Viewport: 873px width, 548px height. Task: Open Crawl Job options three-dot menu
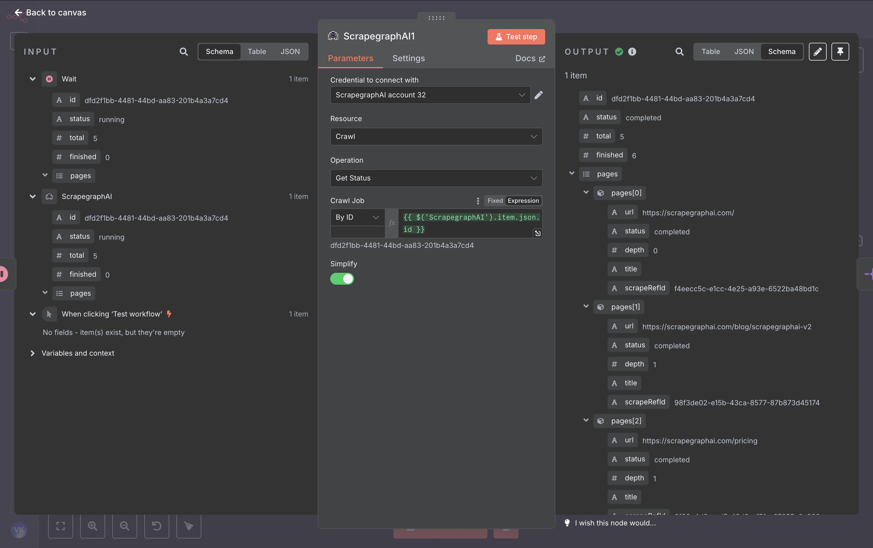(478, 200)
